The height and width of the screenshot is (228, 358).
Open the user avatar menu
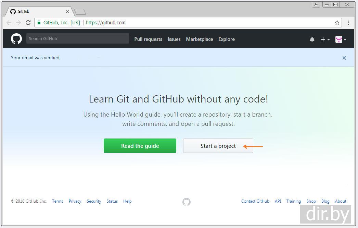click(x=341, y=39)
